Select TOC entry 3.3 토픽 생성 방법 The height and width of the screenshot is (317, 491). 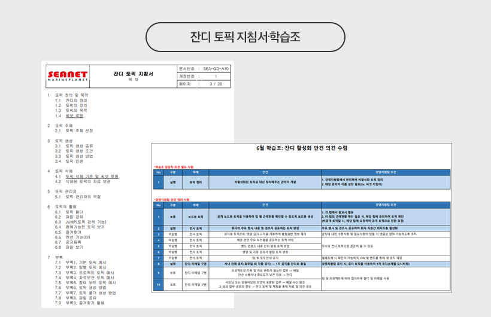click(x=75, y=156)
